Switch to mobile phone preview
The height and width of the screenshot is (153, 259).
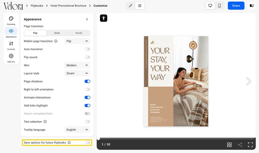(219, 6)
